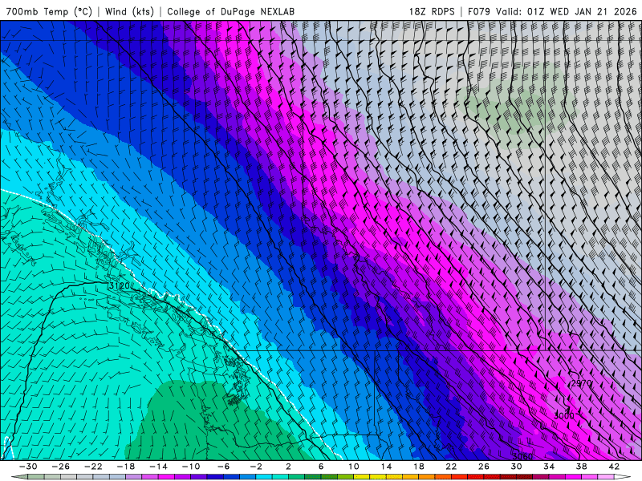The height and width of the screenshot is (481, 642).
Task: Click the '14' color scale label
Action: pyautogui.click(x=386, y=467)
